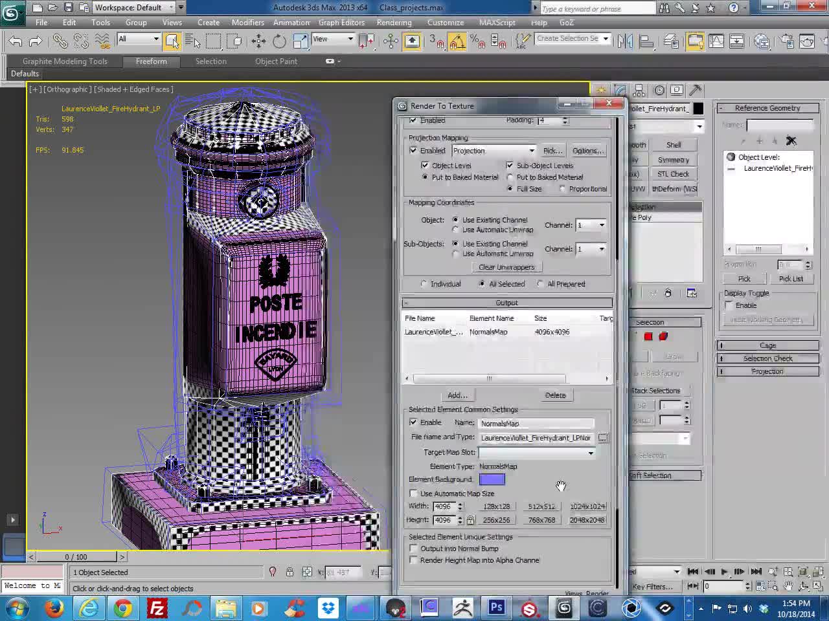Select the Individual radio option
Screen dimensions: 829x621
pyautogui.click(x=424, y=284)
